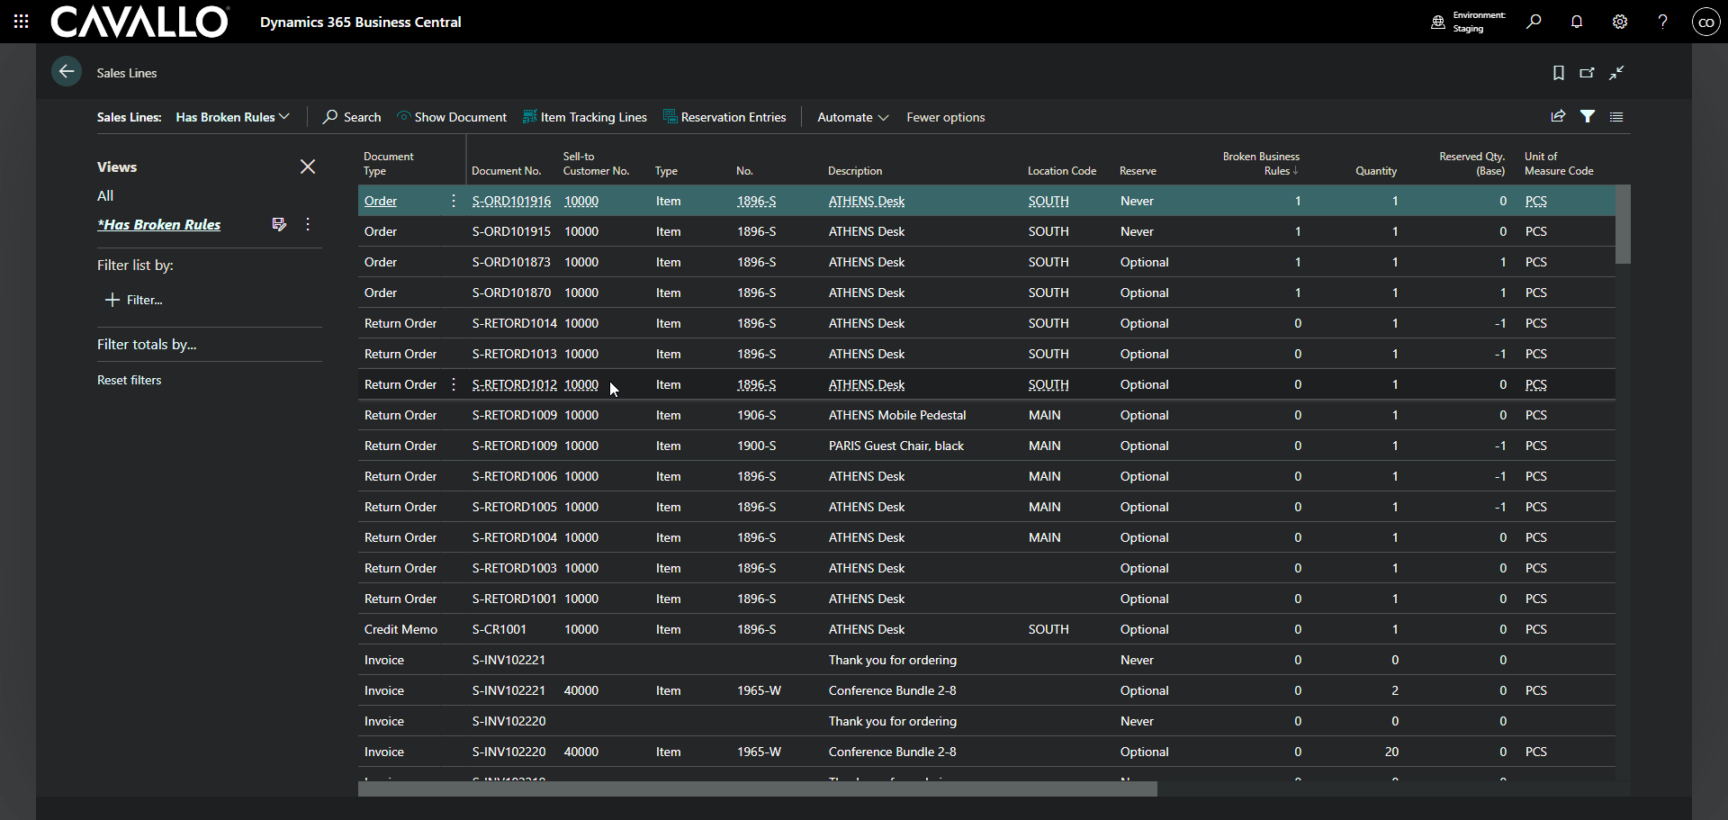This screenshot has height=820, width=1728.
Task: Open page in new window icon
Action: point(1588,73)
